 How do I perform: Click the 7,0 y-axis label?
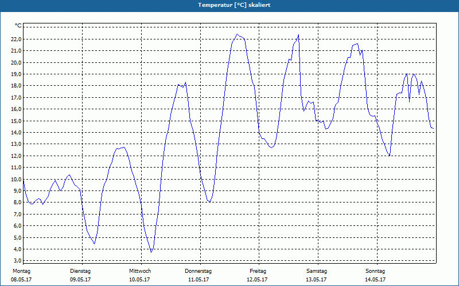pos(18,214)
